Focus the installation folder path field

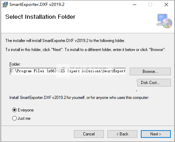(x=68, y=71)
